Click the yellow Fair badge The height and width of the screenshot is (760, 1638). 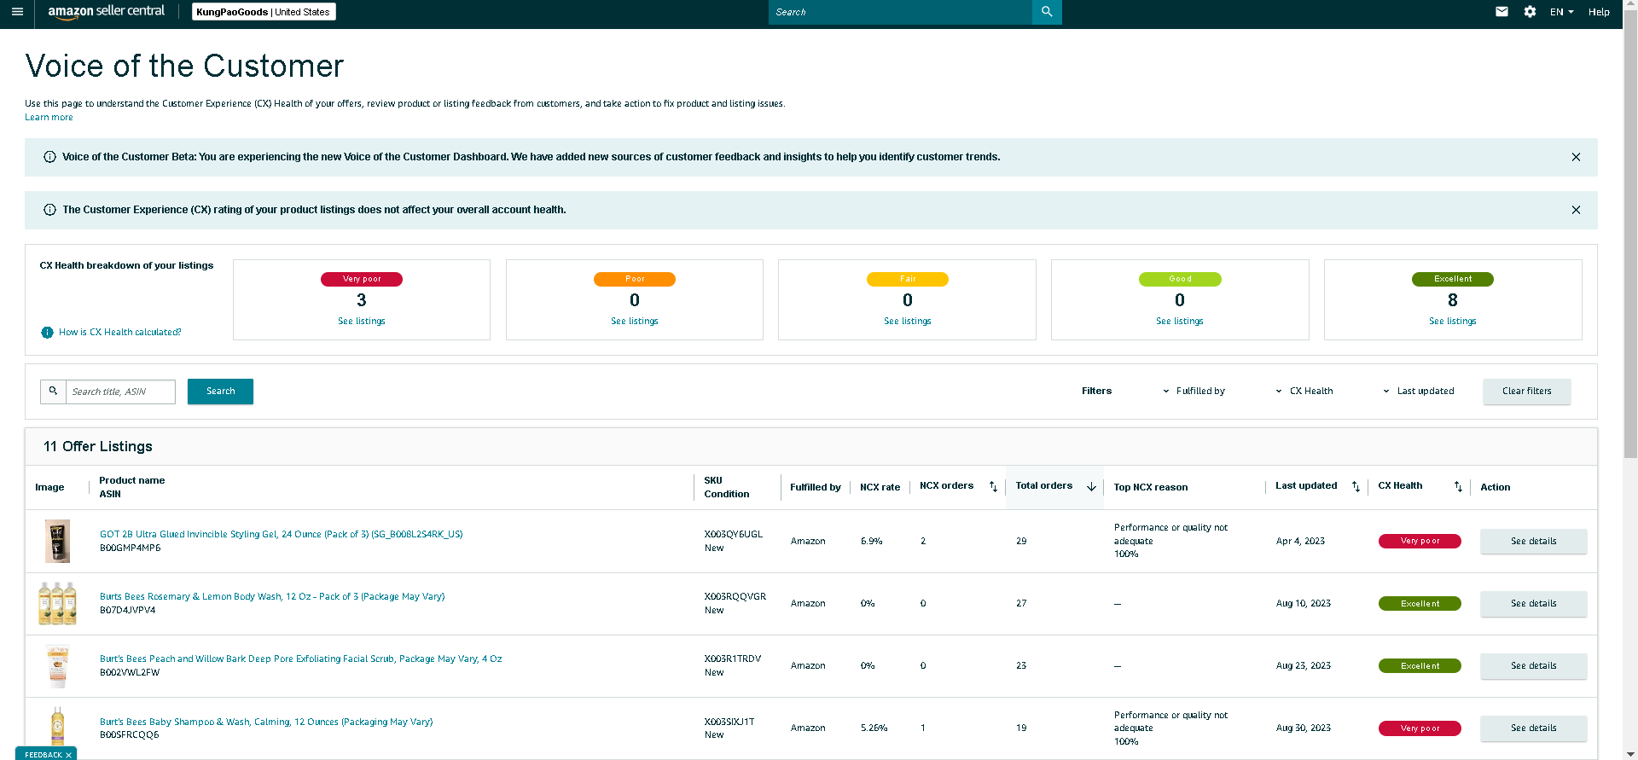pos(908,280)
